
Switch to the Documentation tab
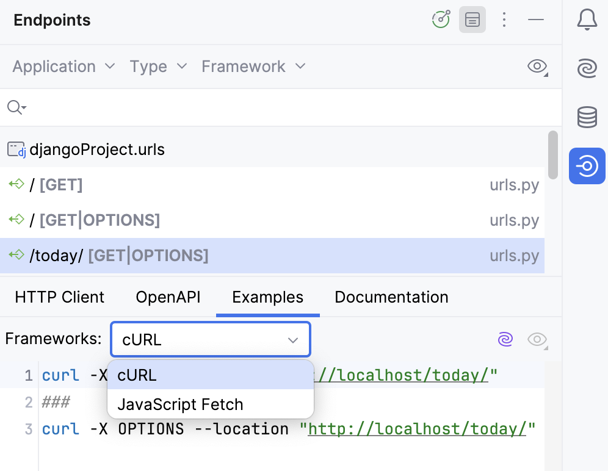391,297
